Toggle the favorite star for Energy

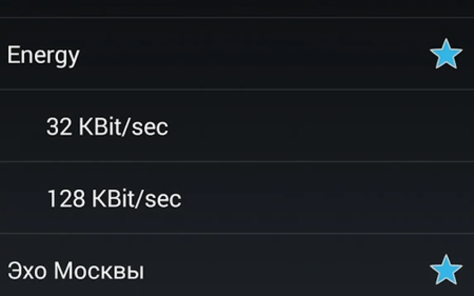point(446,54)
